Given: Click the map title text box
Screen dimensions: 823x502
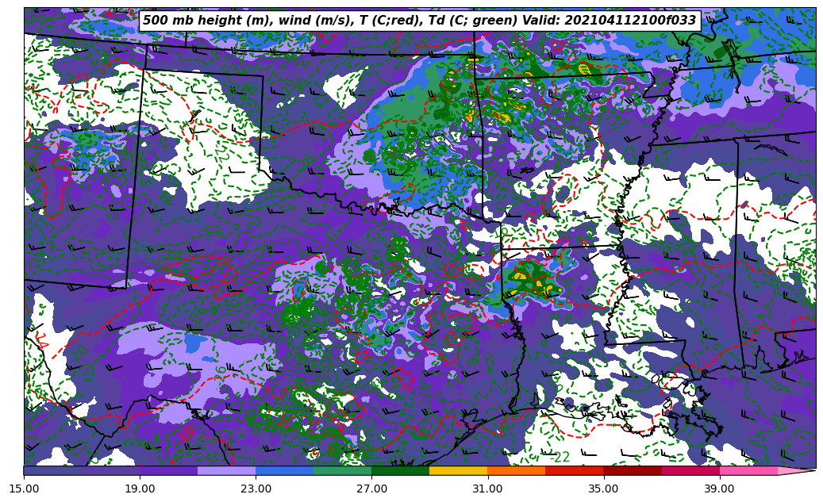Looking at the screenshot, I should click(419, 21).
